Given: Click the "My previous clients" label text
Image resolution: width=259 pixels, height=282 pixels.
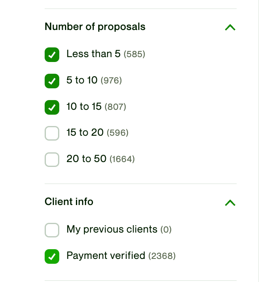Looking at the screenshot, I should tap(112, 229).
